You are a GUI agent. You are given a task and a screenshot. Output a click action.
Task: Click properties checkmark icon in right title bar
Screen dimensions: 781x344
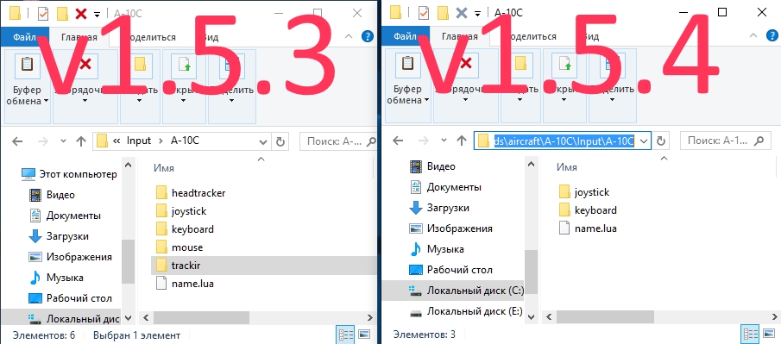point(424,12)
